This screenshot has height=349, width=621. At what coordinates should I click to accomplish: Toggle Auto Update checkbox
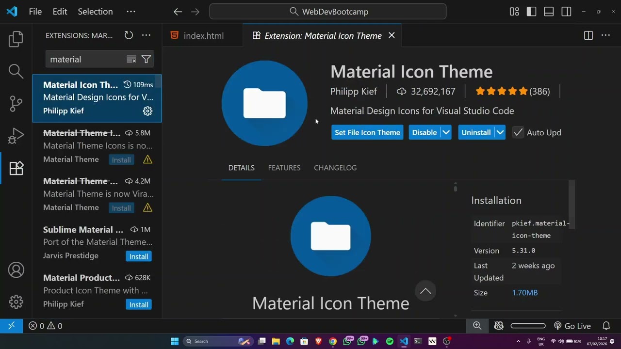[x=518, y=132]
